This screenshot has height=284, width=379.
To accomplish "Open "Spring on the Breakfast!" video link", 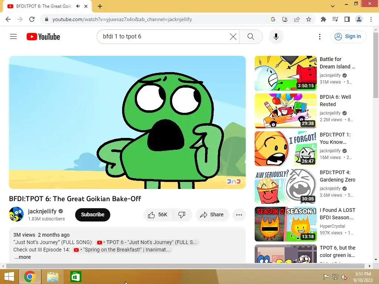I will tap(122, 250).
